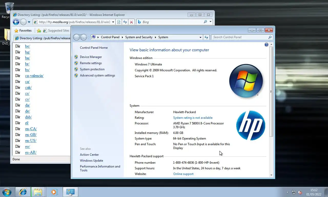Image resolution: width=328 pixels, height=197 pixels.
Task: Click the IE Refresh icon
Action: (x=125, y=22)
